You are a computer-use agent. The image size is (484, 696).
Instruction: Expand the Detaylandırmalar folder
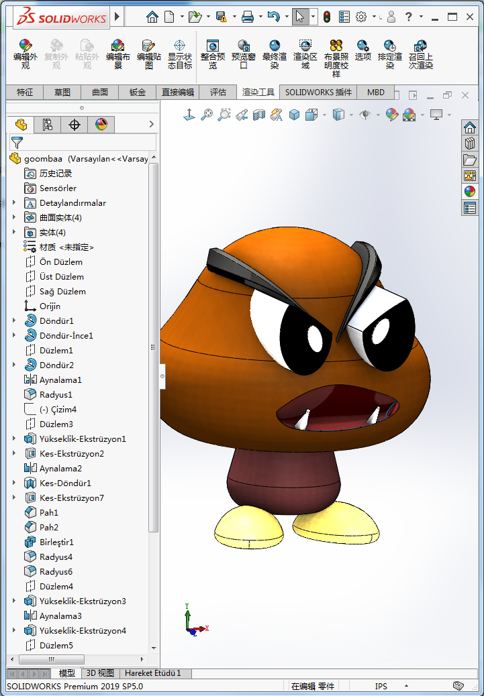pos(14,202)
